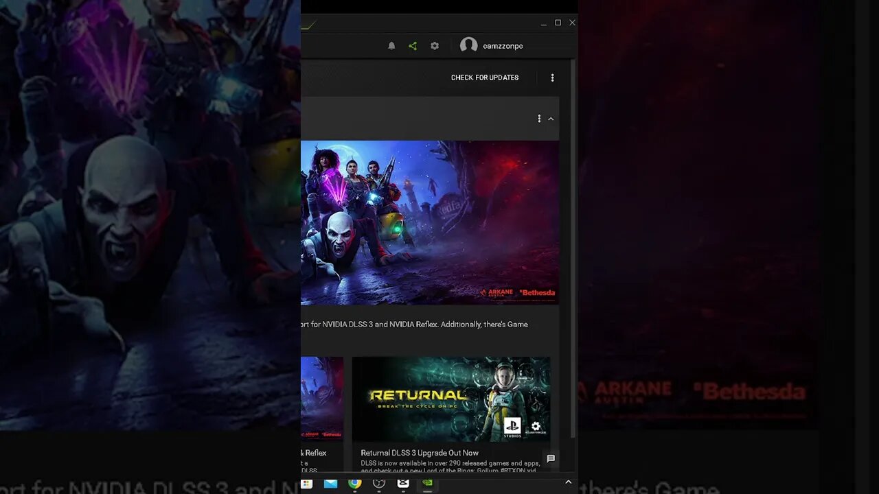Click CHECK FOR UPDATES
The width and height of the screenshot is (879, 494).
(485, 78)
